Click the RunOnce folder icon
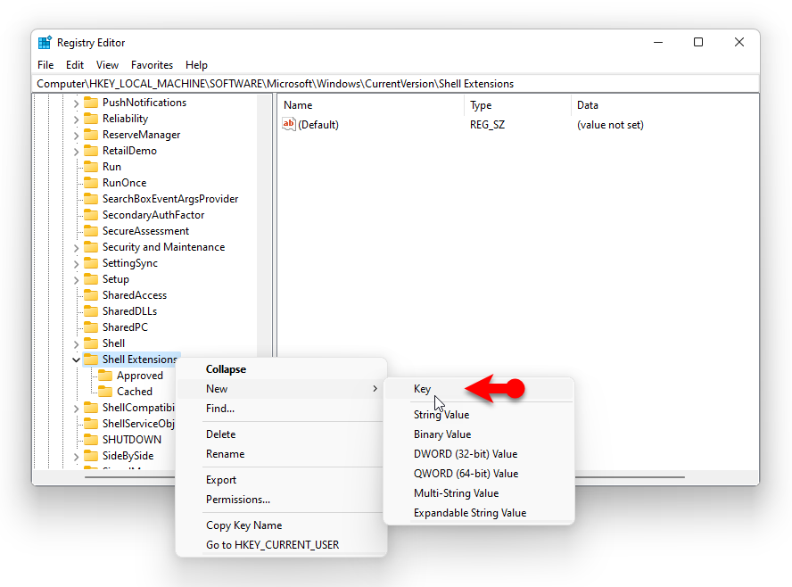 (x=91, y=183)
